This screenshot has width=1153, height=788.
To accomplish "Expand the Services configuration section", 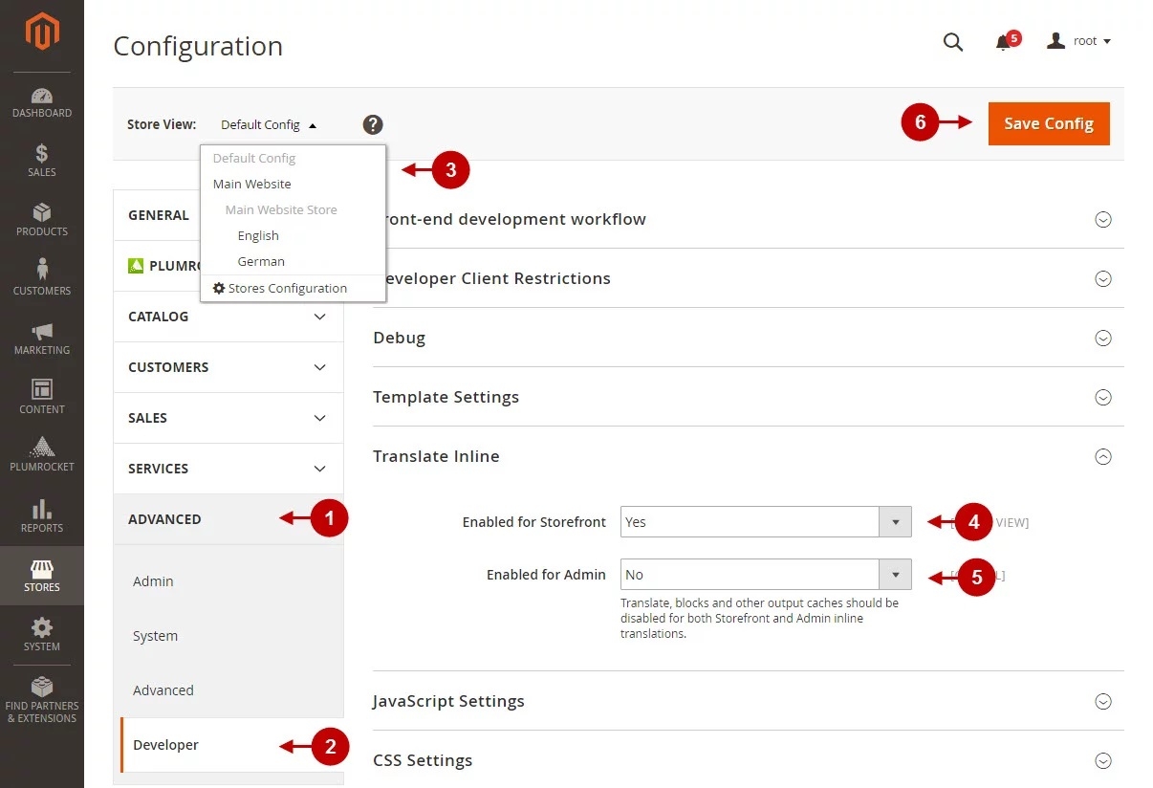I will click(x=228, y=469).
